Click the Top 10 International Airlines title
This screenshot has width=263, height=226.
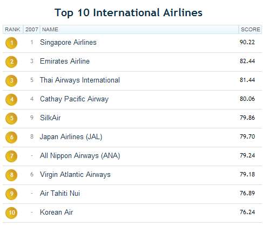pos(129,13)
